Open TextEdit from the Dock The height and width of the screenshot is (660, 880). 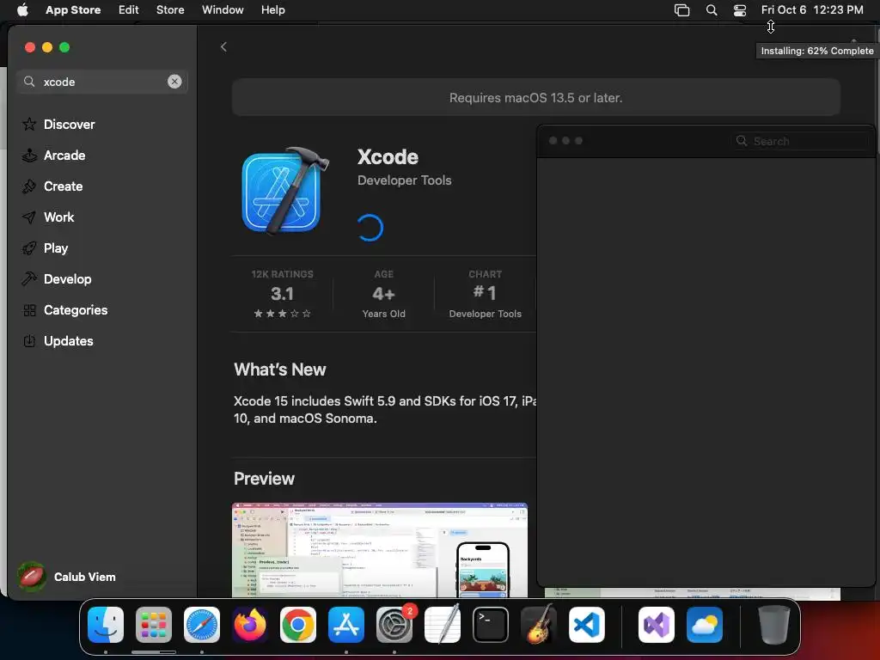pos(443,625)
